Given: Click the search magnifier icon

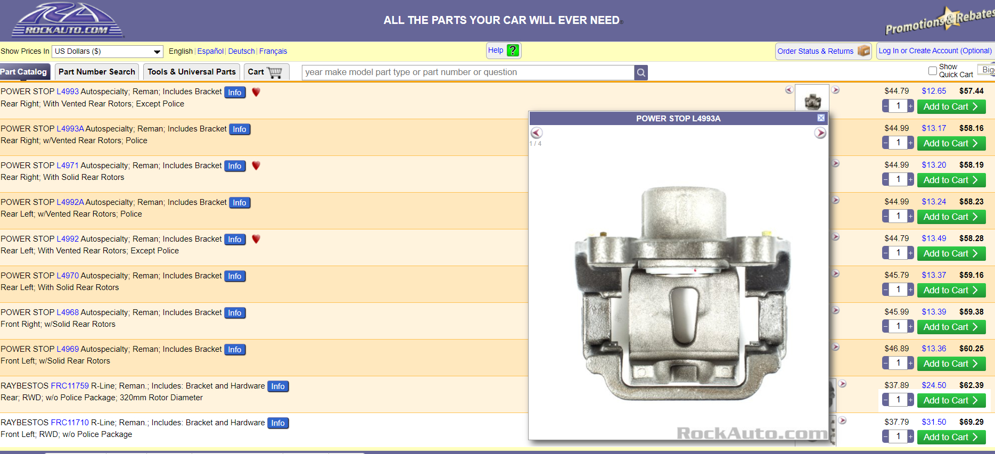Looking at the screenshot, I should coord(641,72).
